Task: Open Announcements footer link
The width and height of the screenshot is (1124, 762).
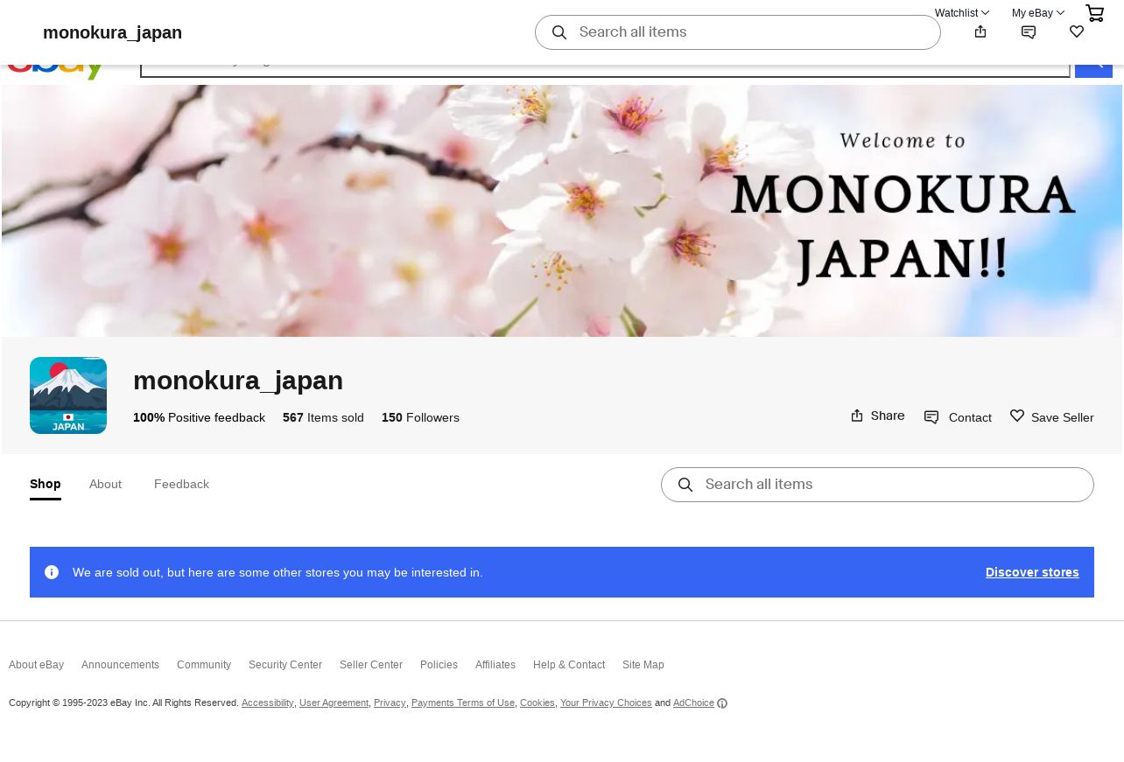Action: 120,665
